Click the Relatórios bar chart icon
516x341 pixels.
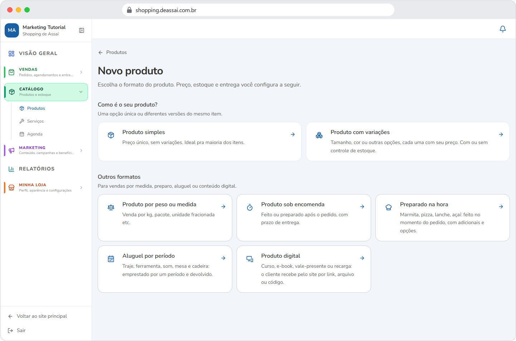(11, 169)
